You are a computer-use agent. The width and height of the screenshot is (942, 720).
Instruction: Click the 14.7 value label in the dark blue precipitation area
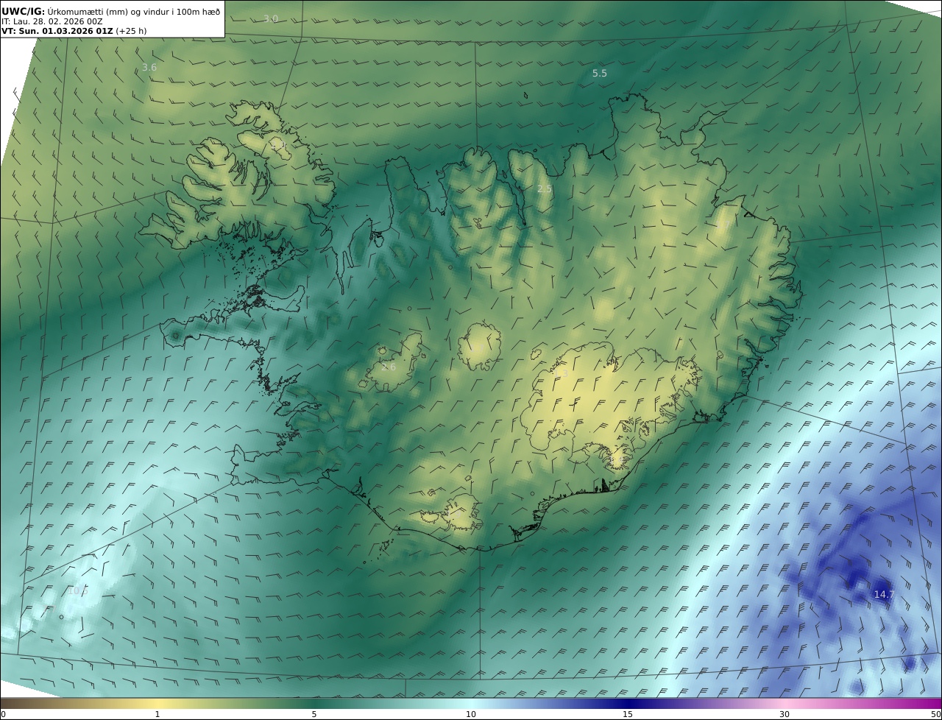point(884,594)
